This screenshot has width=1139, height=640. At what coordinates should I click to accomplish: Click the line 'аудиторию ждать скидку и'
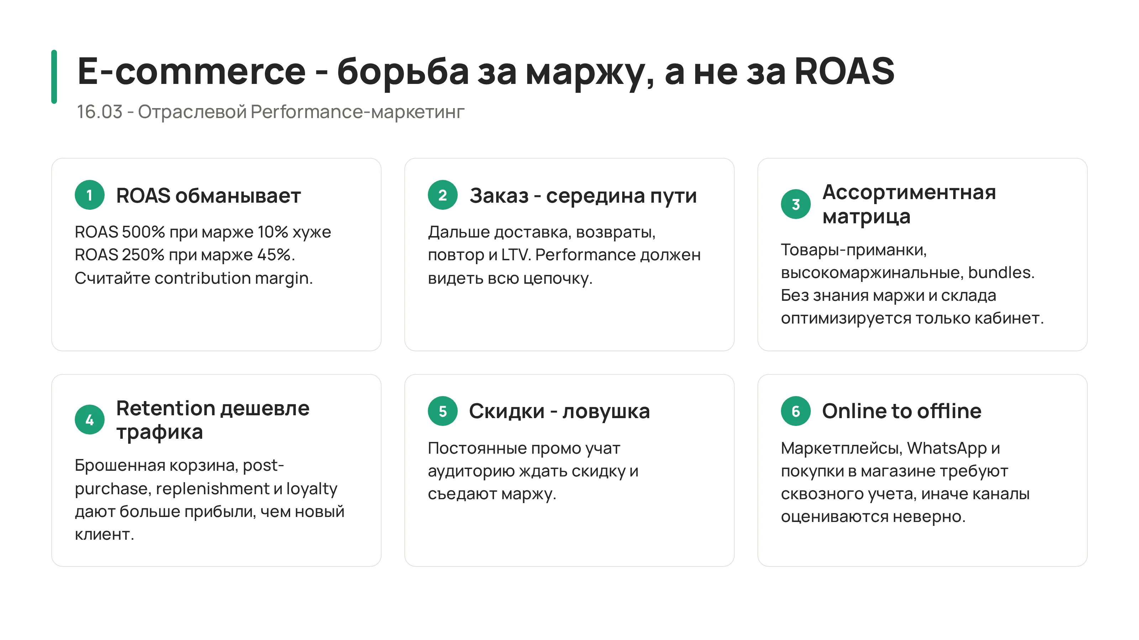coord(533,471)
